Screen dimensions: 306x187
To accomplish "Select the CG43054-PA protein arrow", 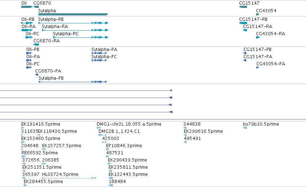I will click(x=257, y=67).
